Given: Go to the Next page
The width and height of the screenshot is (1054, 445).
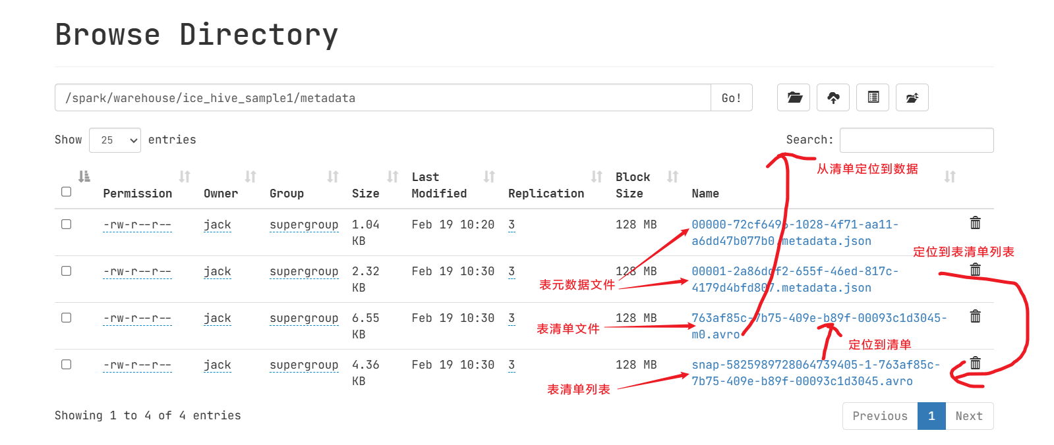Looking at the screenshot, I should [969, 416].
